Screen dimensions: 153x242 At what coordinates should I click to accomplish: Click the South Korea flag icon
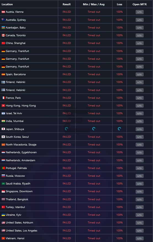pyautogui.click(x=3, y=137)
